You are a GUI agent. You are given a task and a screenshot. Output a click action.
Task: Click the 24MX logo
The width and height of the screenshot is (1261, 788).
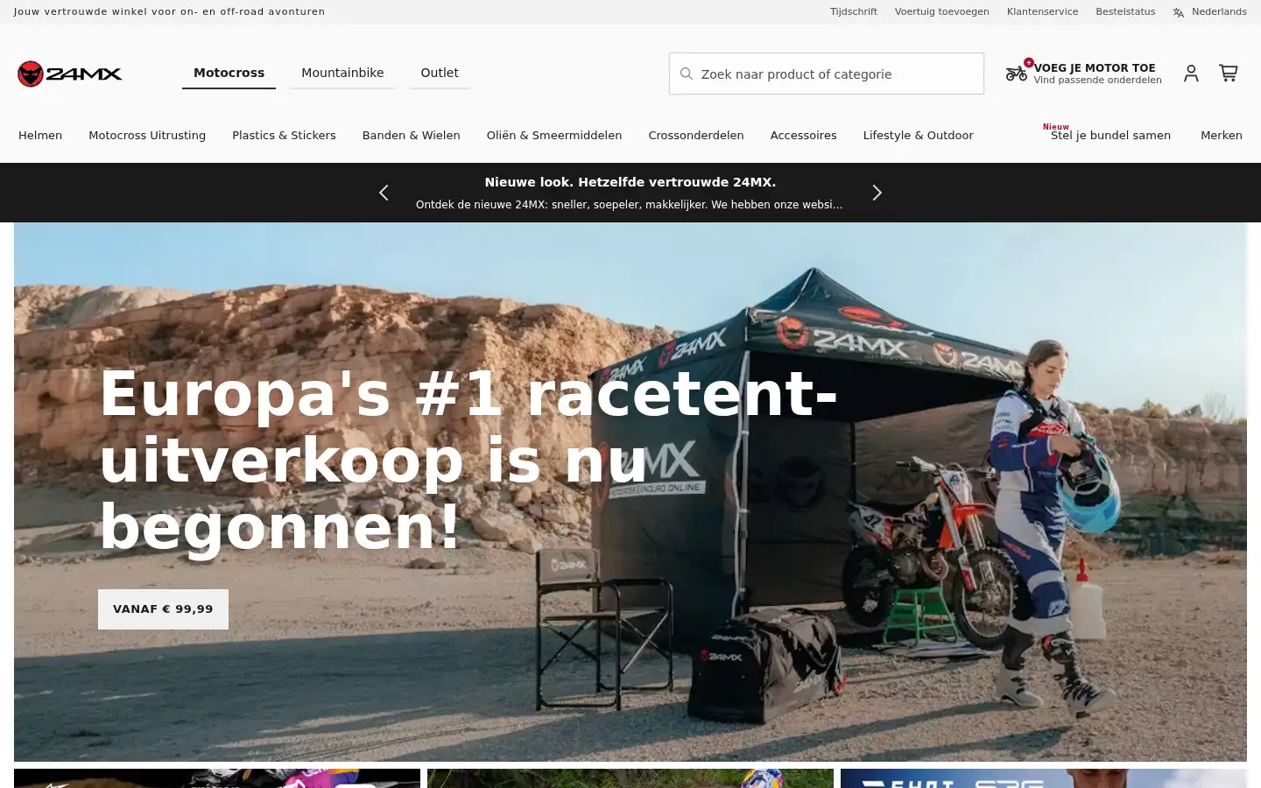[69, 74]
